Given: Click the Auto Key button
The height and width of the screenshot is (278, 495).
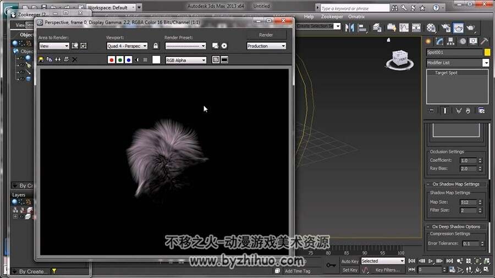Looking at the screenshot, I should [350, 262].
